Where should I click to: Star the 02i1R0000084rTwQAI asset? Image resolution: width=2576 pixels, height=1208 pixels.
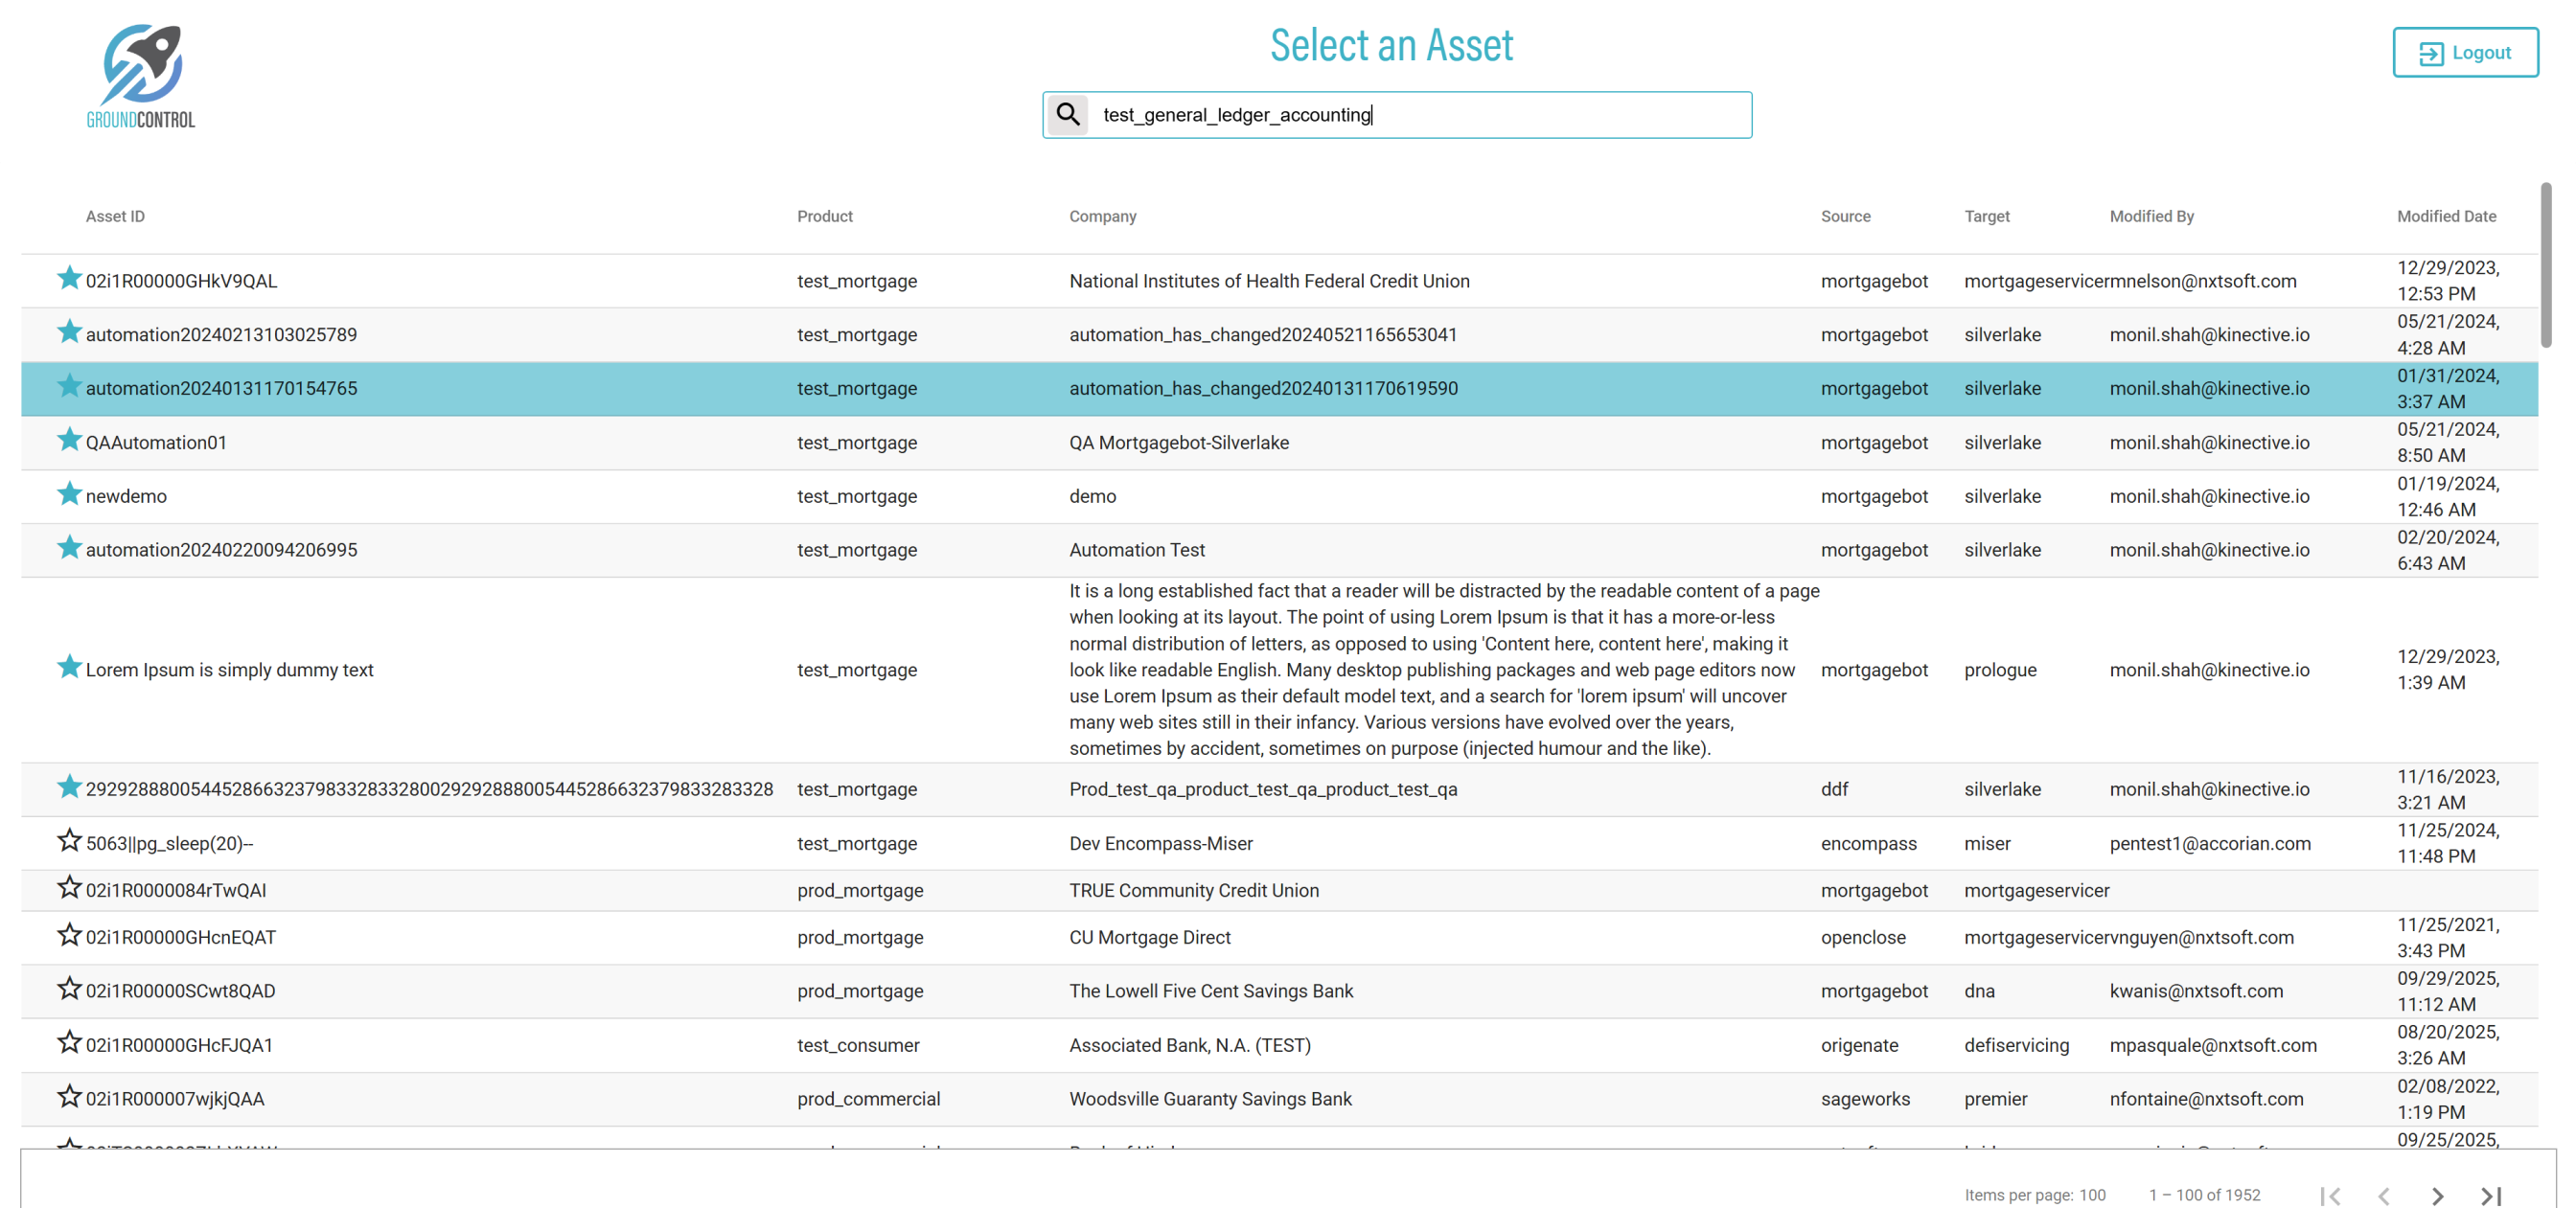coord(69,888)
